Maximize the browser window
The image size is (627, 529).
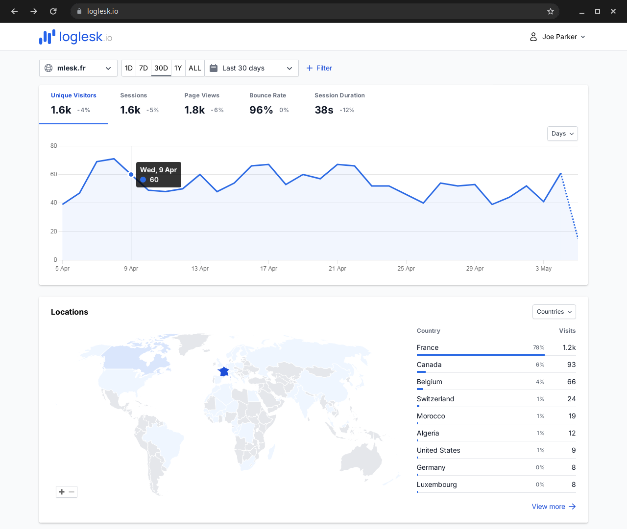(x=598, y=11)
